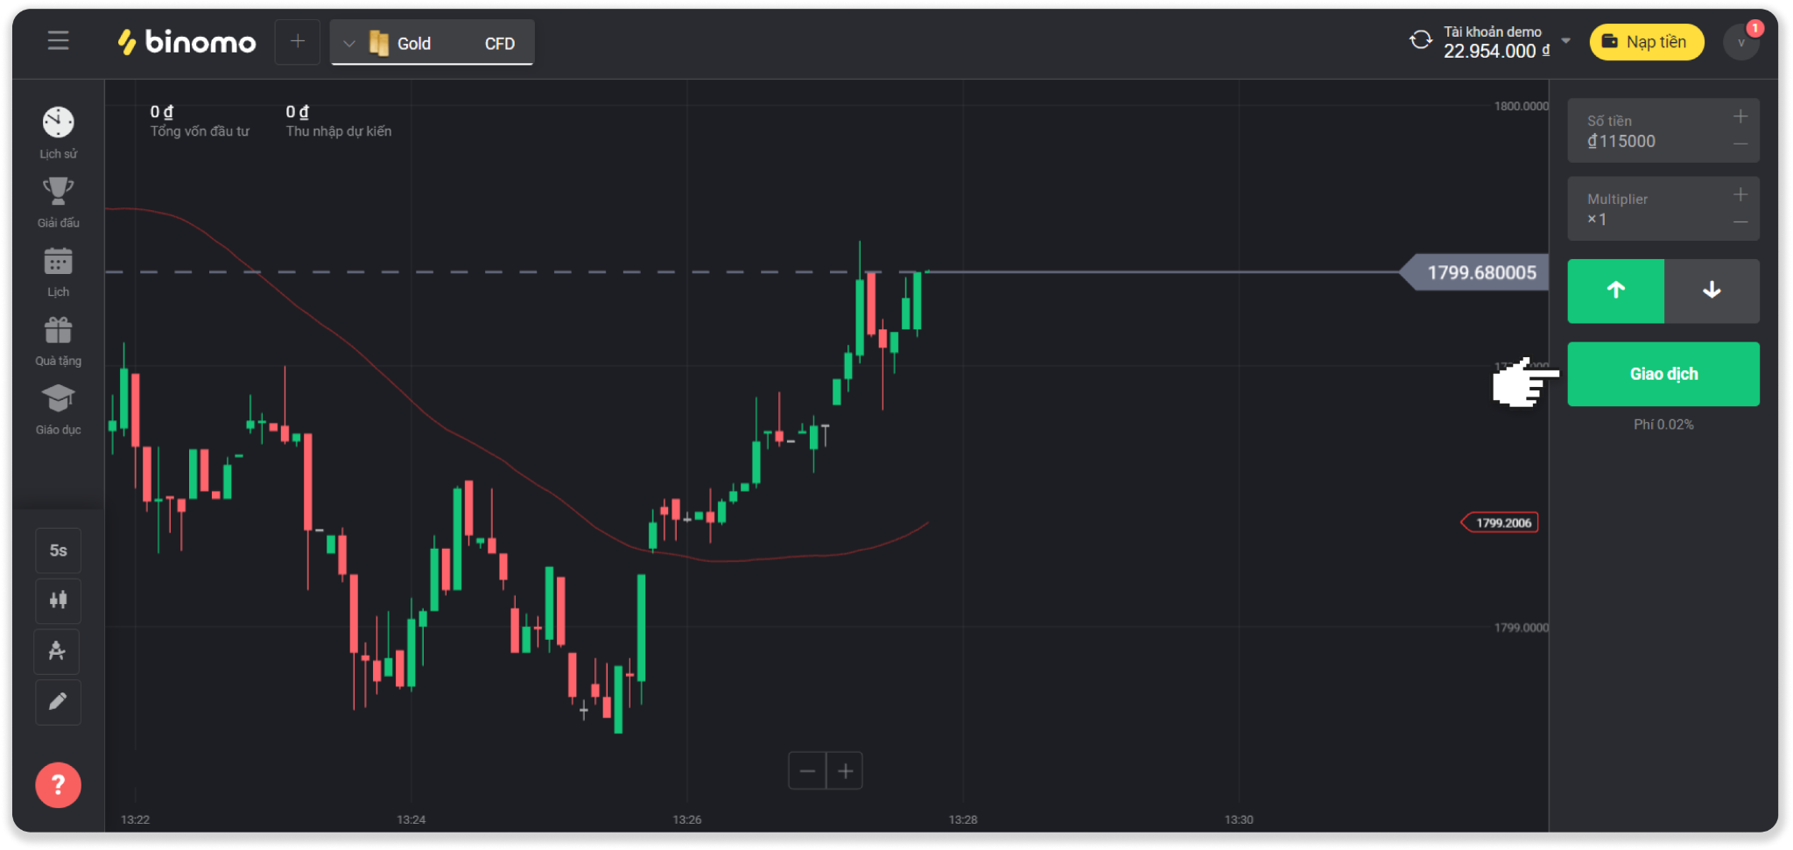Switch accounts with the refresh arrows icon
This screenshot has height=850, width=1793.
point(1420,40)
